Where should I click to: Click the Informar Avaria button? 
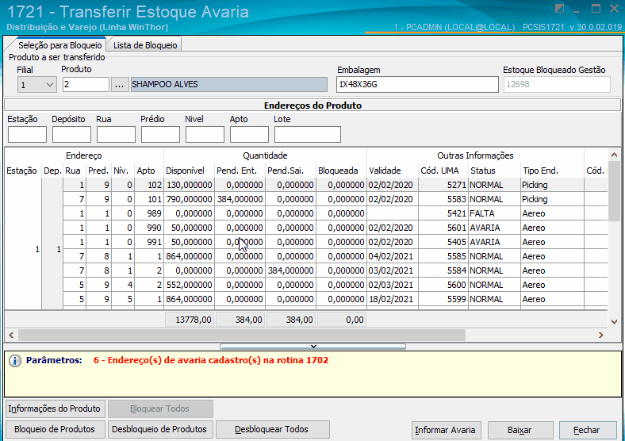445,430
